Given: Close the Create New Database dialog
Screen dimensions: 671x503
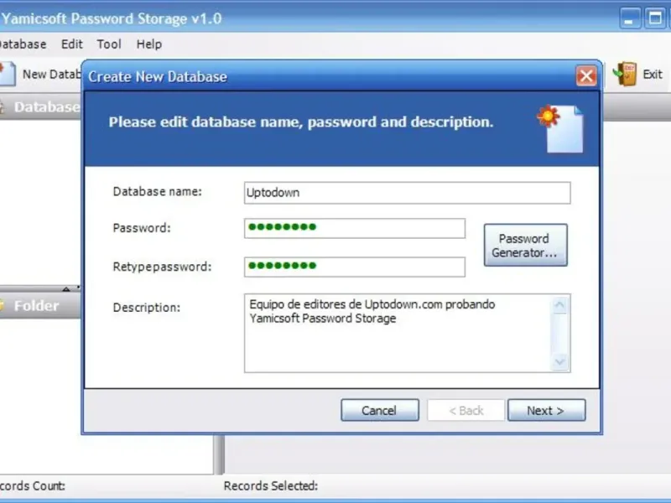Looking at the screenshot, I should 585,76.
